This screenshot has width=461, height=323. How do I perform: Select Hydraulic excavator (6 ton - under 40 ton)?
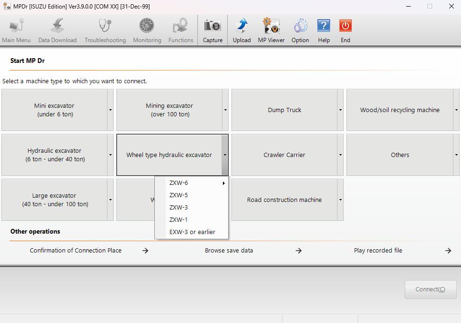[x=54, y=155]
